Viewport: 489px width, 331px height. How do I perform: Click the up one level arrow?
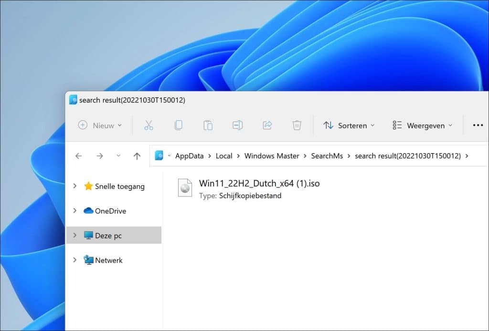point(137,156)
